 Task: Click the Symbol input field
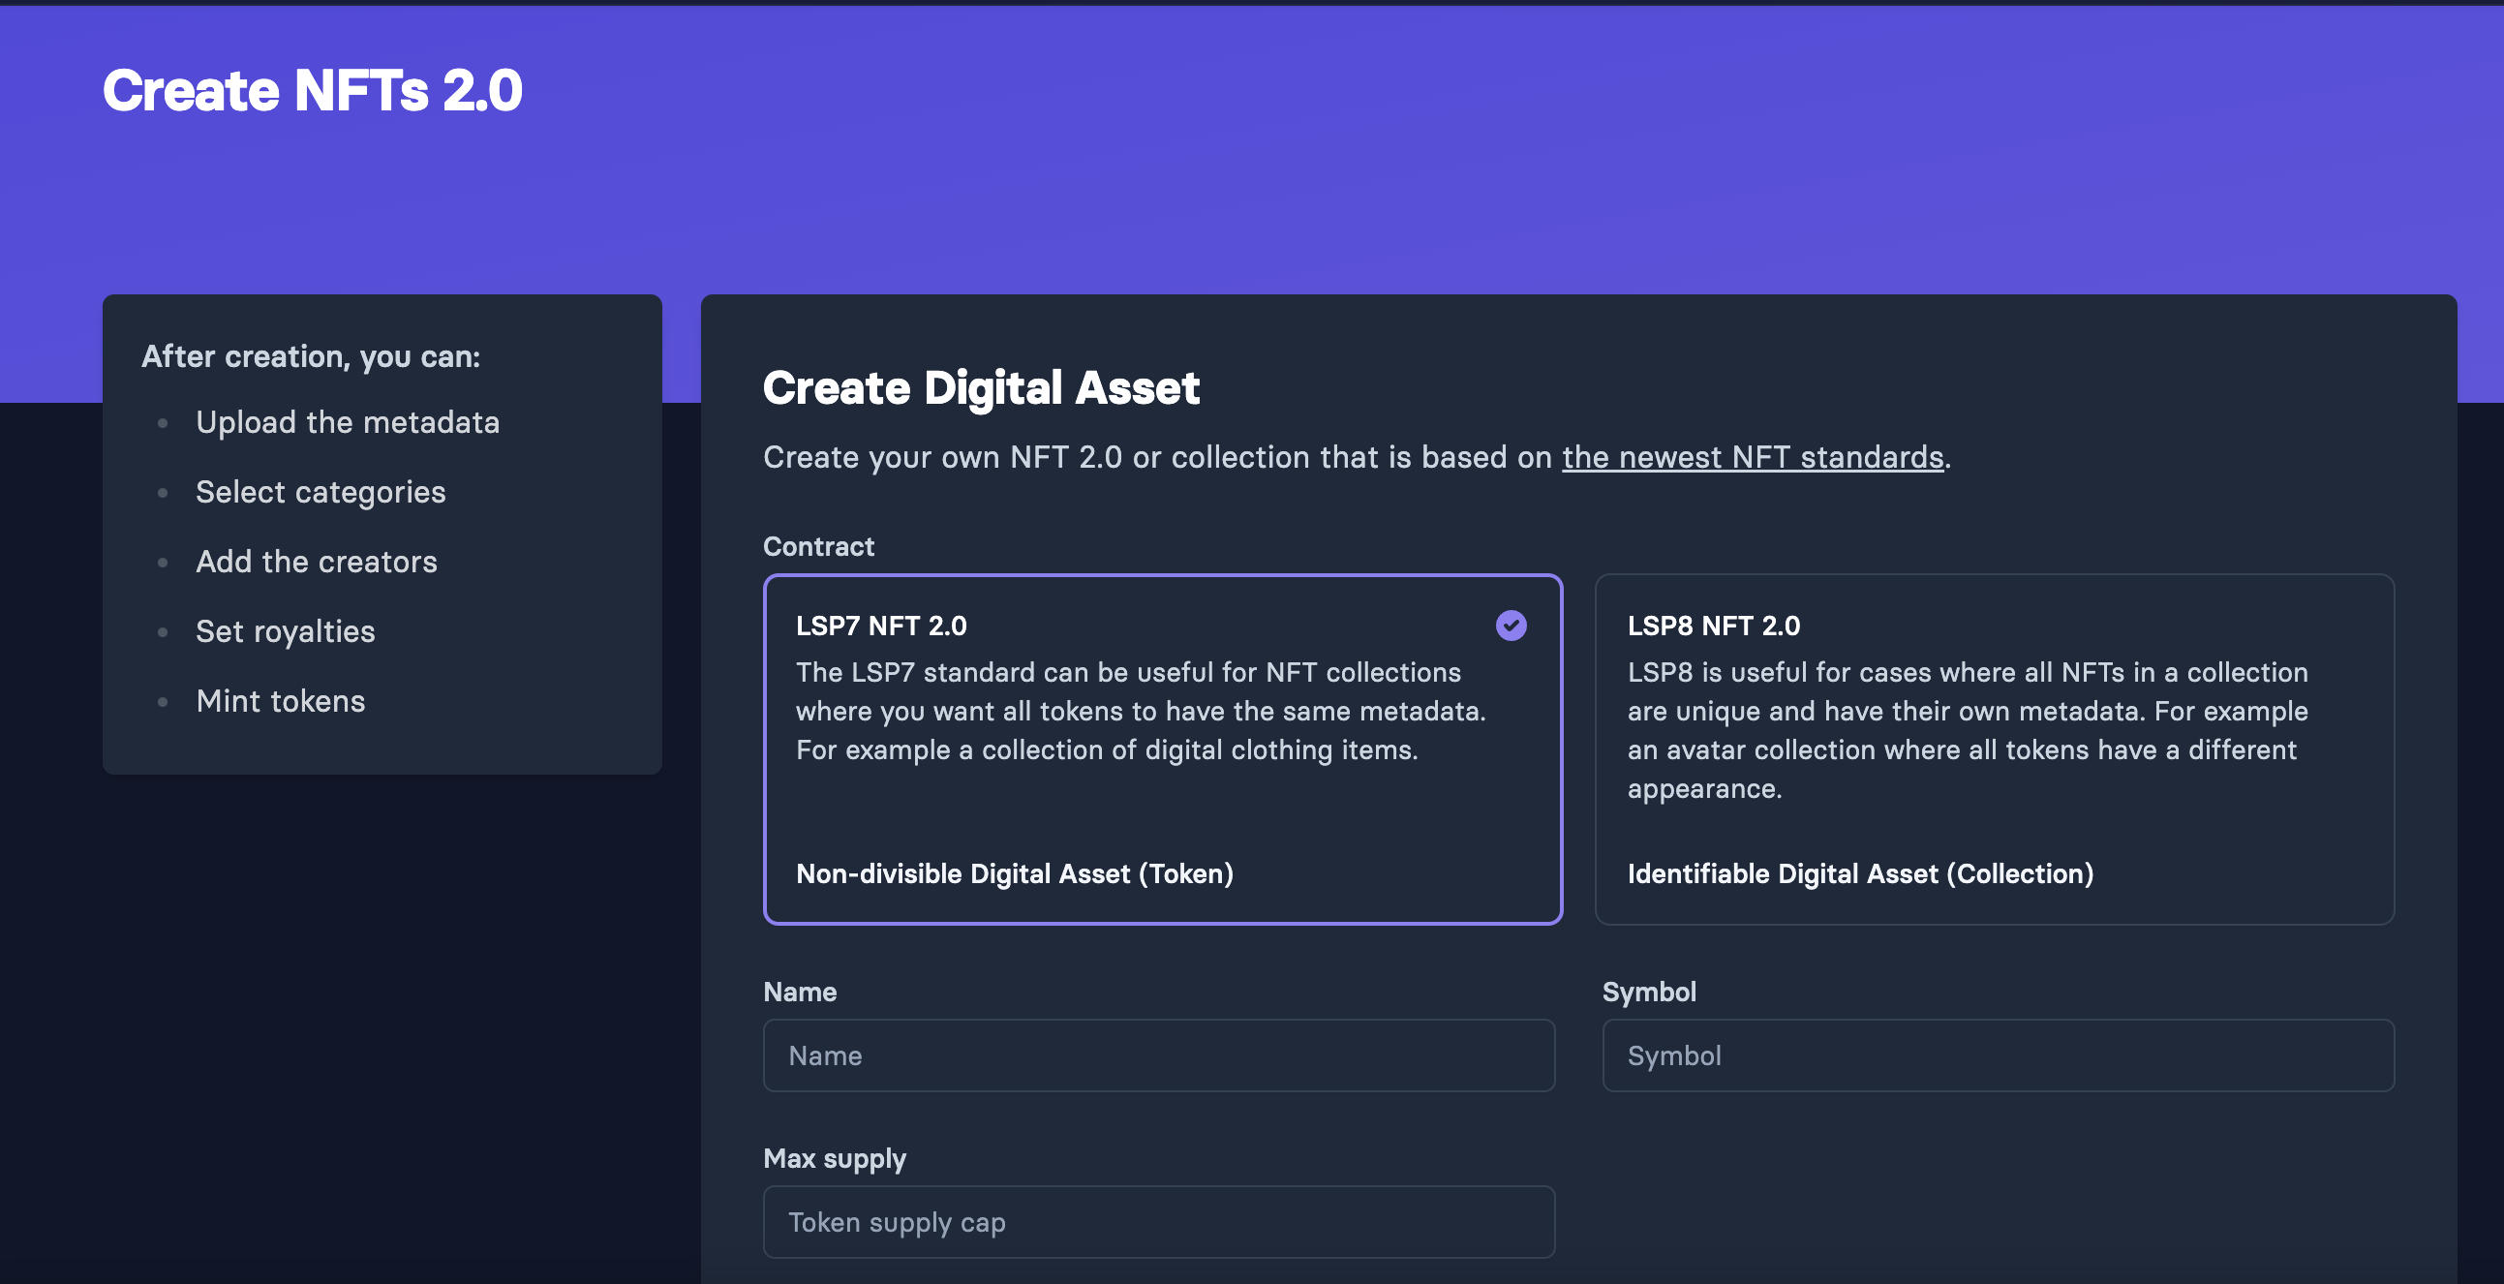tap(1997, 1055)
